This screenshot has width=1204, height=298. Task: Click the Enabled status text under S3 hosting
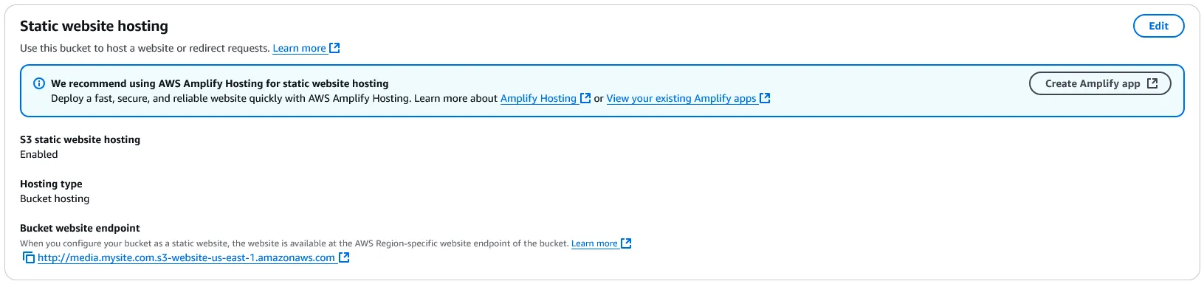[38, 154]
